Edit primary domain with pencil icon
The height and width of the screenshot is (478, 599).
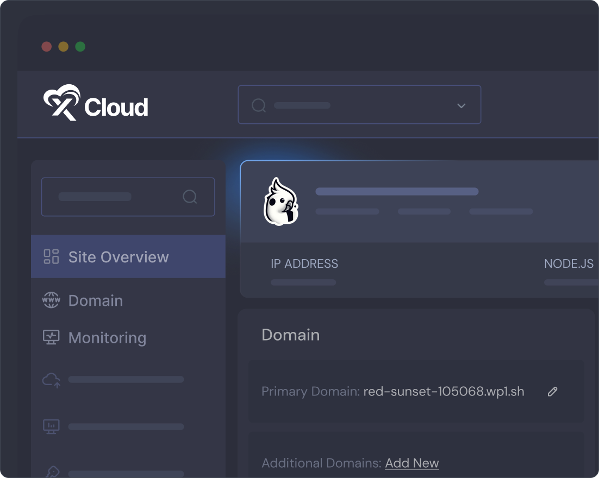click(x=552, y=392)
